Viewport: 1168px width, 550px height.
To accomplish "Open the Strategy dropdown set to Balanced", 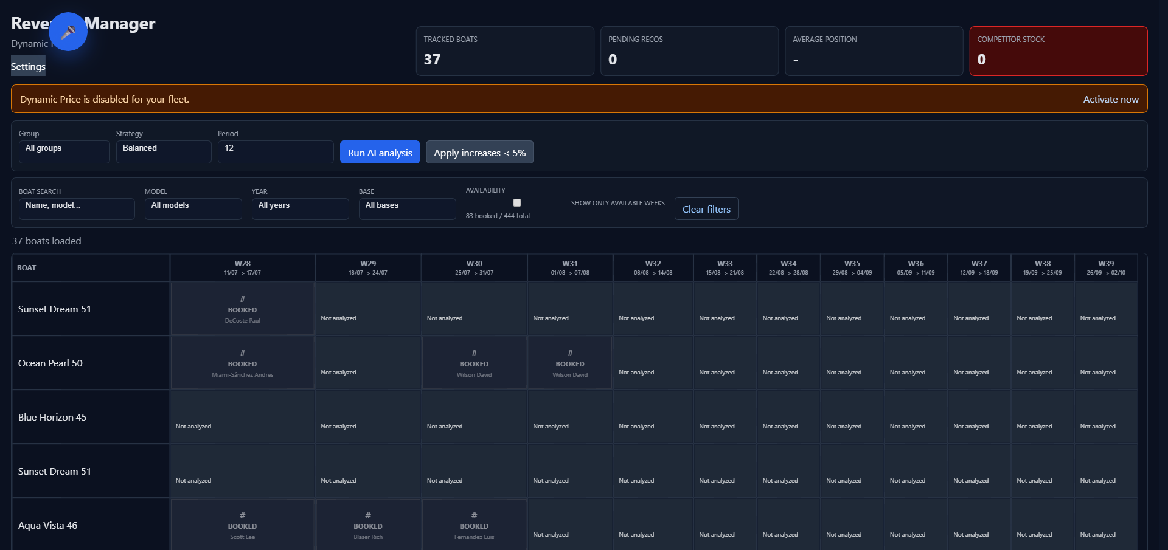I will 164,151.
